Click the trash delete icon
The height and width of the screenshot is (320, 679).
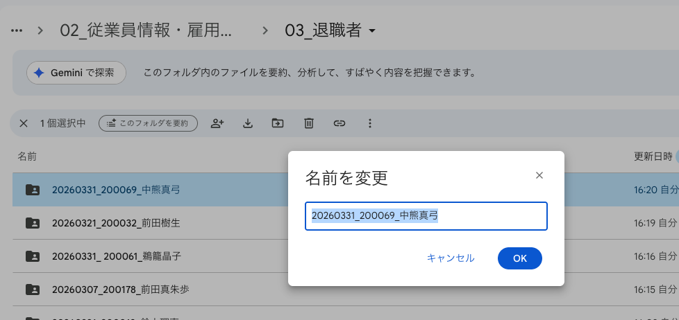click(308, 123)
